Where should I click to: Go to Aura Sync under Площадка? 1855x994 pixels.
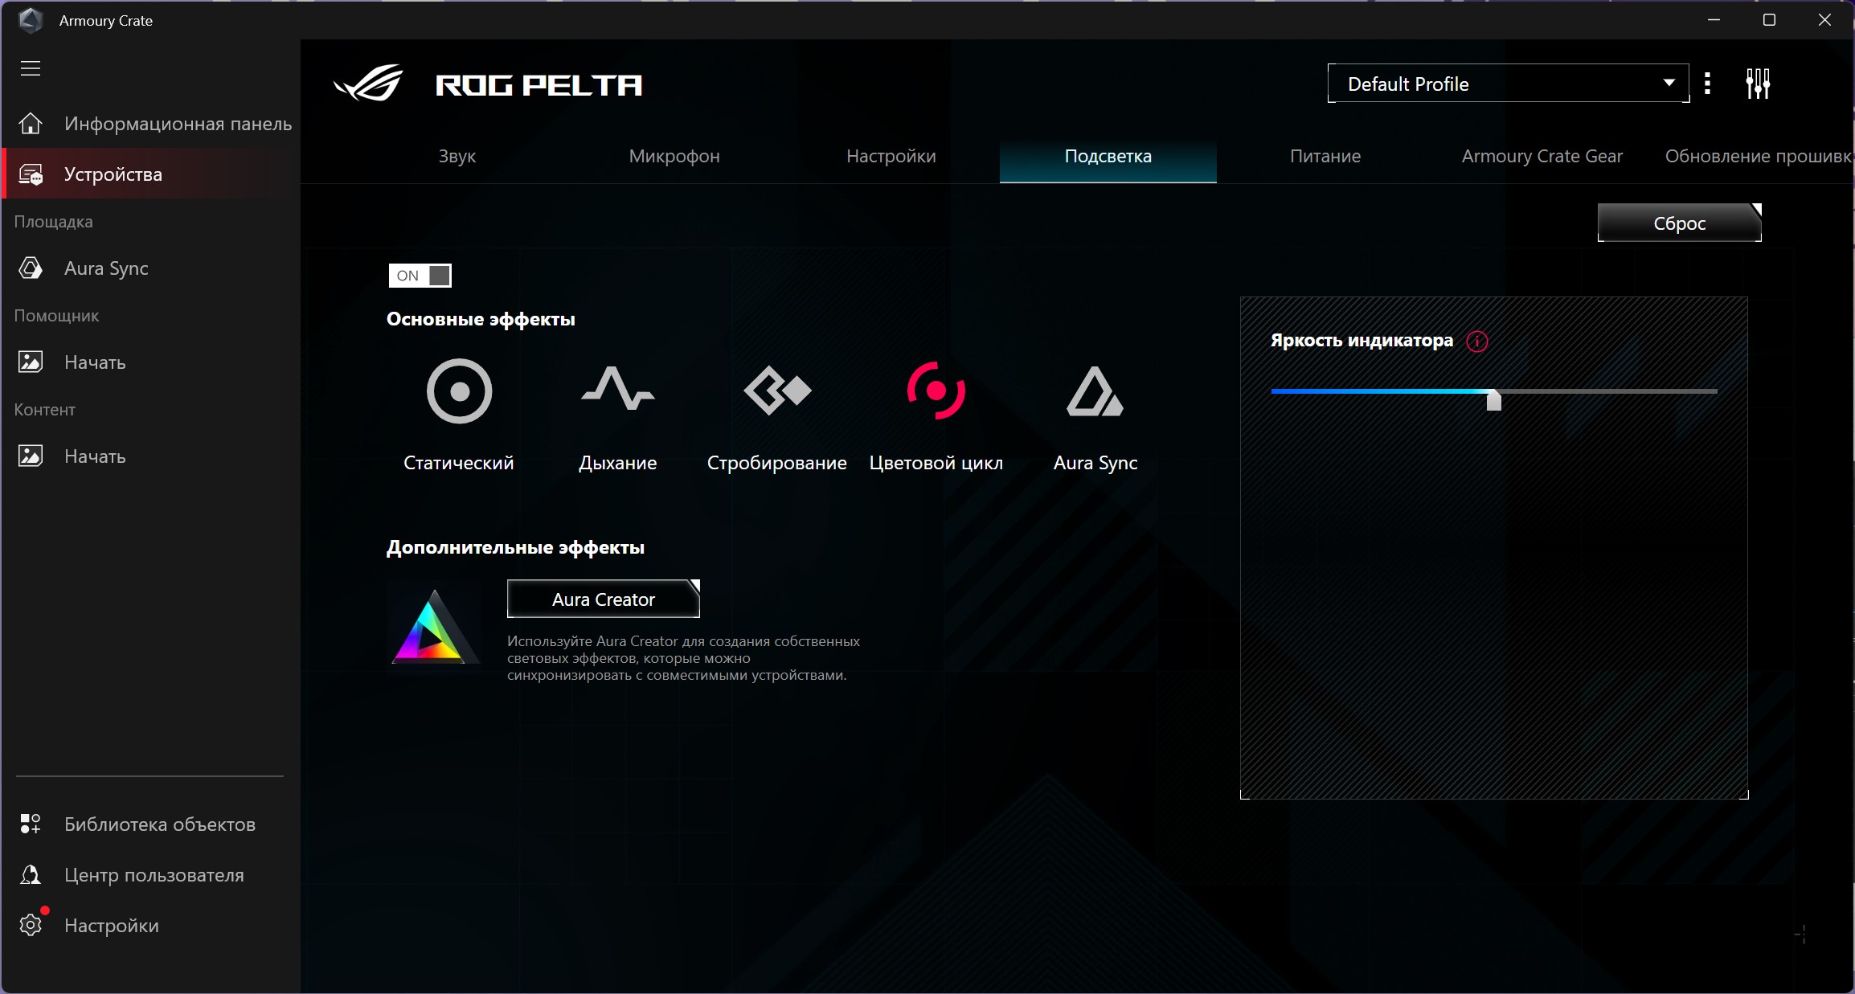point(151,268)
